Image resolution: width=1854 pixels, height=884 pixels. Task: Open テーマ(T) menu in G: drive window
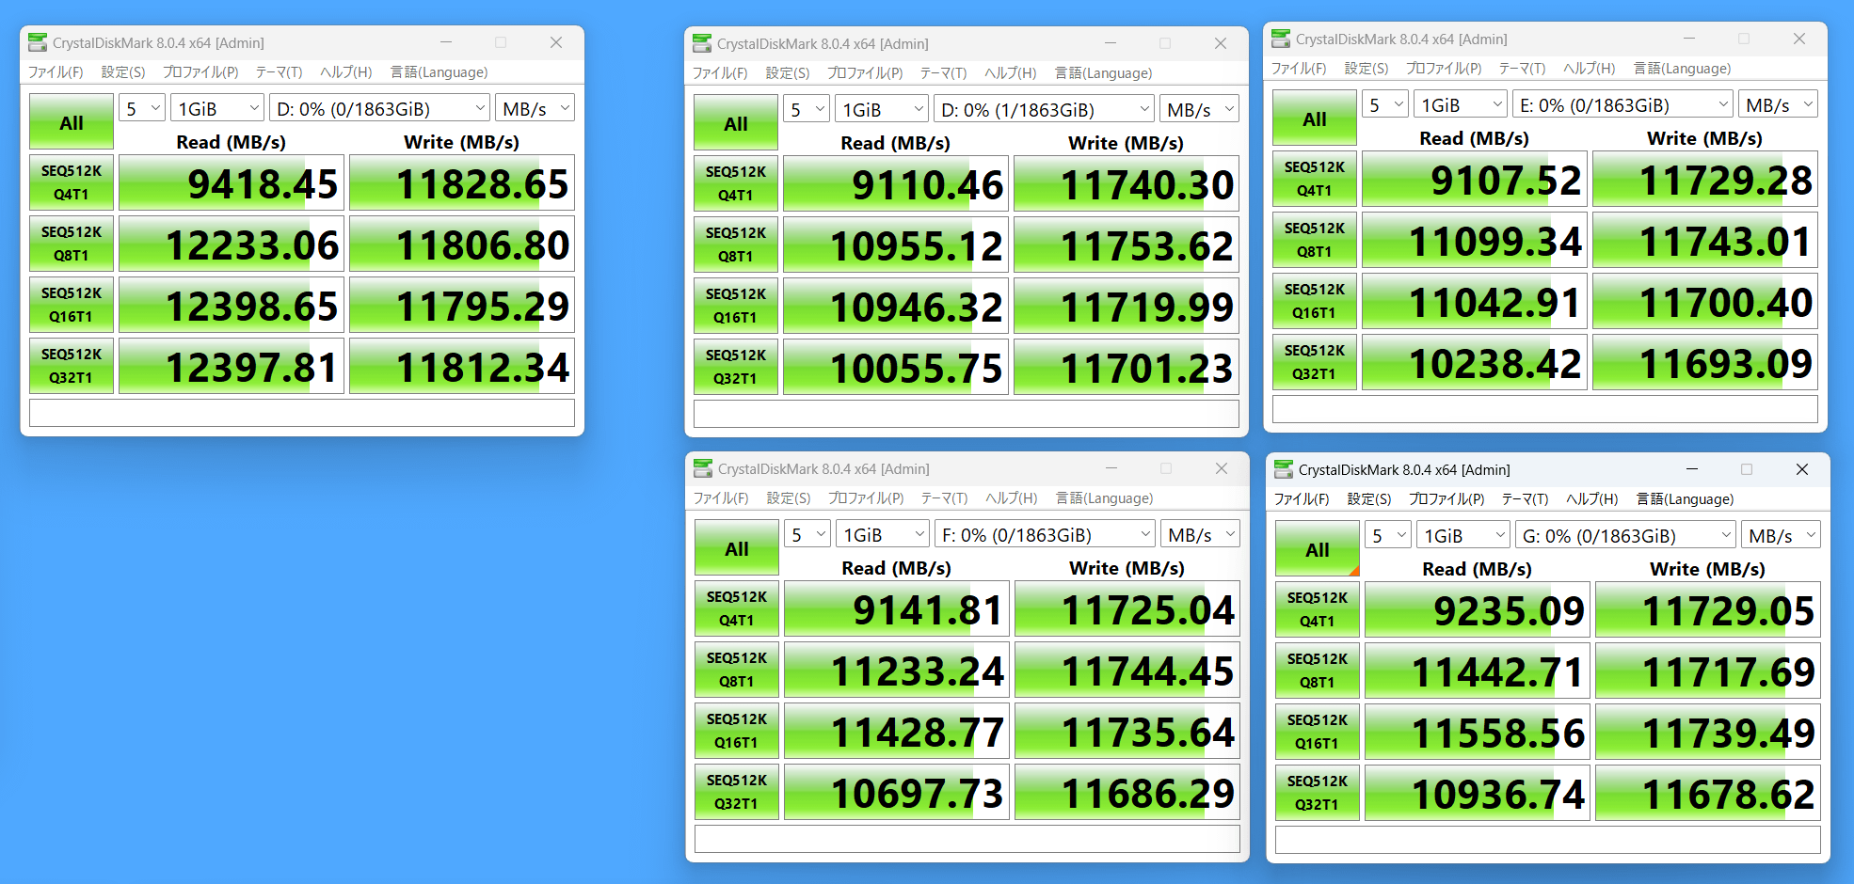click(1525, 498)
